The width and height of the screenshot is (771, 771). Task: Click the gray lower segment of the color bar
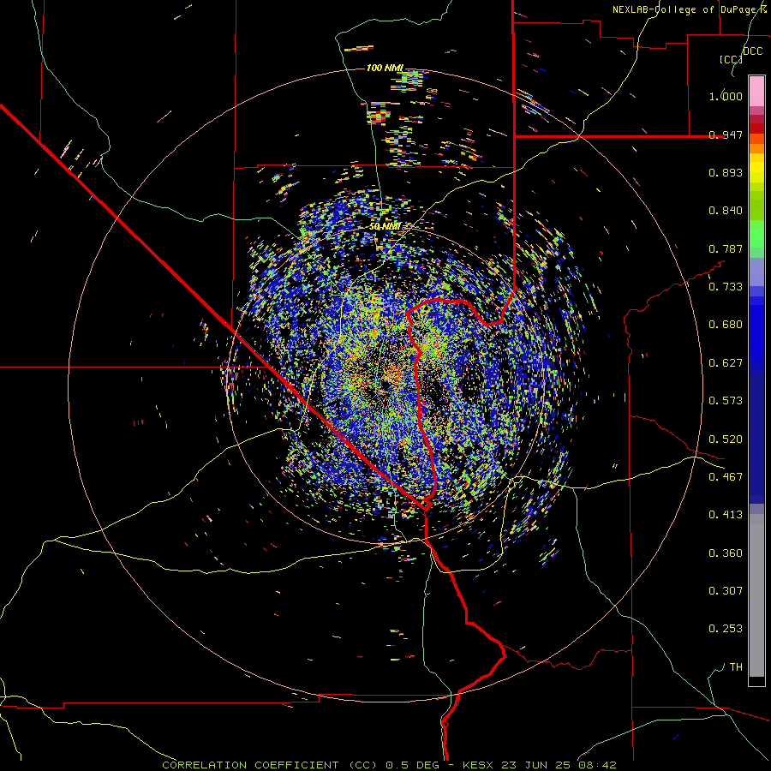(x=756, y=595)
